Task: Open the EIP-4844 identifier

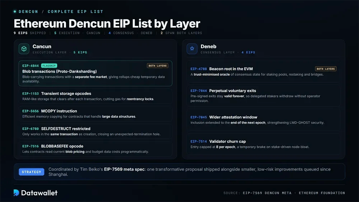Action: click(31, 66)
